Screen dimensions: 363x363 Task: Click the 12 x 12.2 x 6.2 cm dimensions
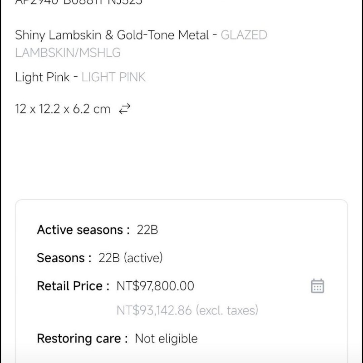63,109
